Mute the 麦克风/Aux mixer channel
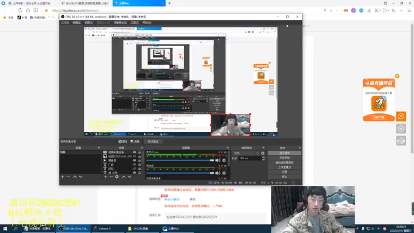The height and width of the screenshot is (233, 414). coord(217,161)
